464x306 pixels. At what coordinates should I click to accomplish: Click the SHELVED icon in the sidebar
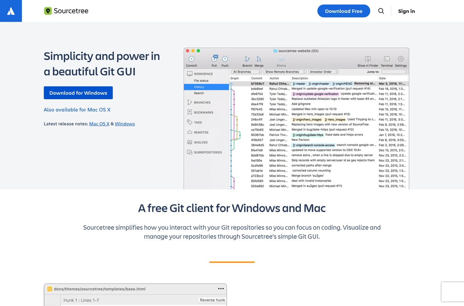tap(189, 142)
